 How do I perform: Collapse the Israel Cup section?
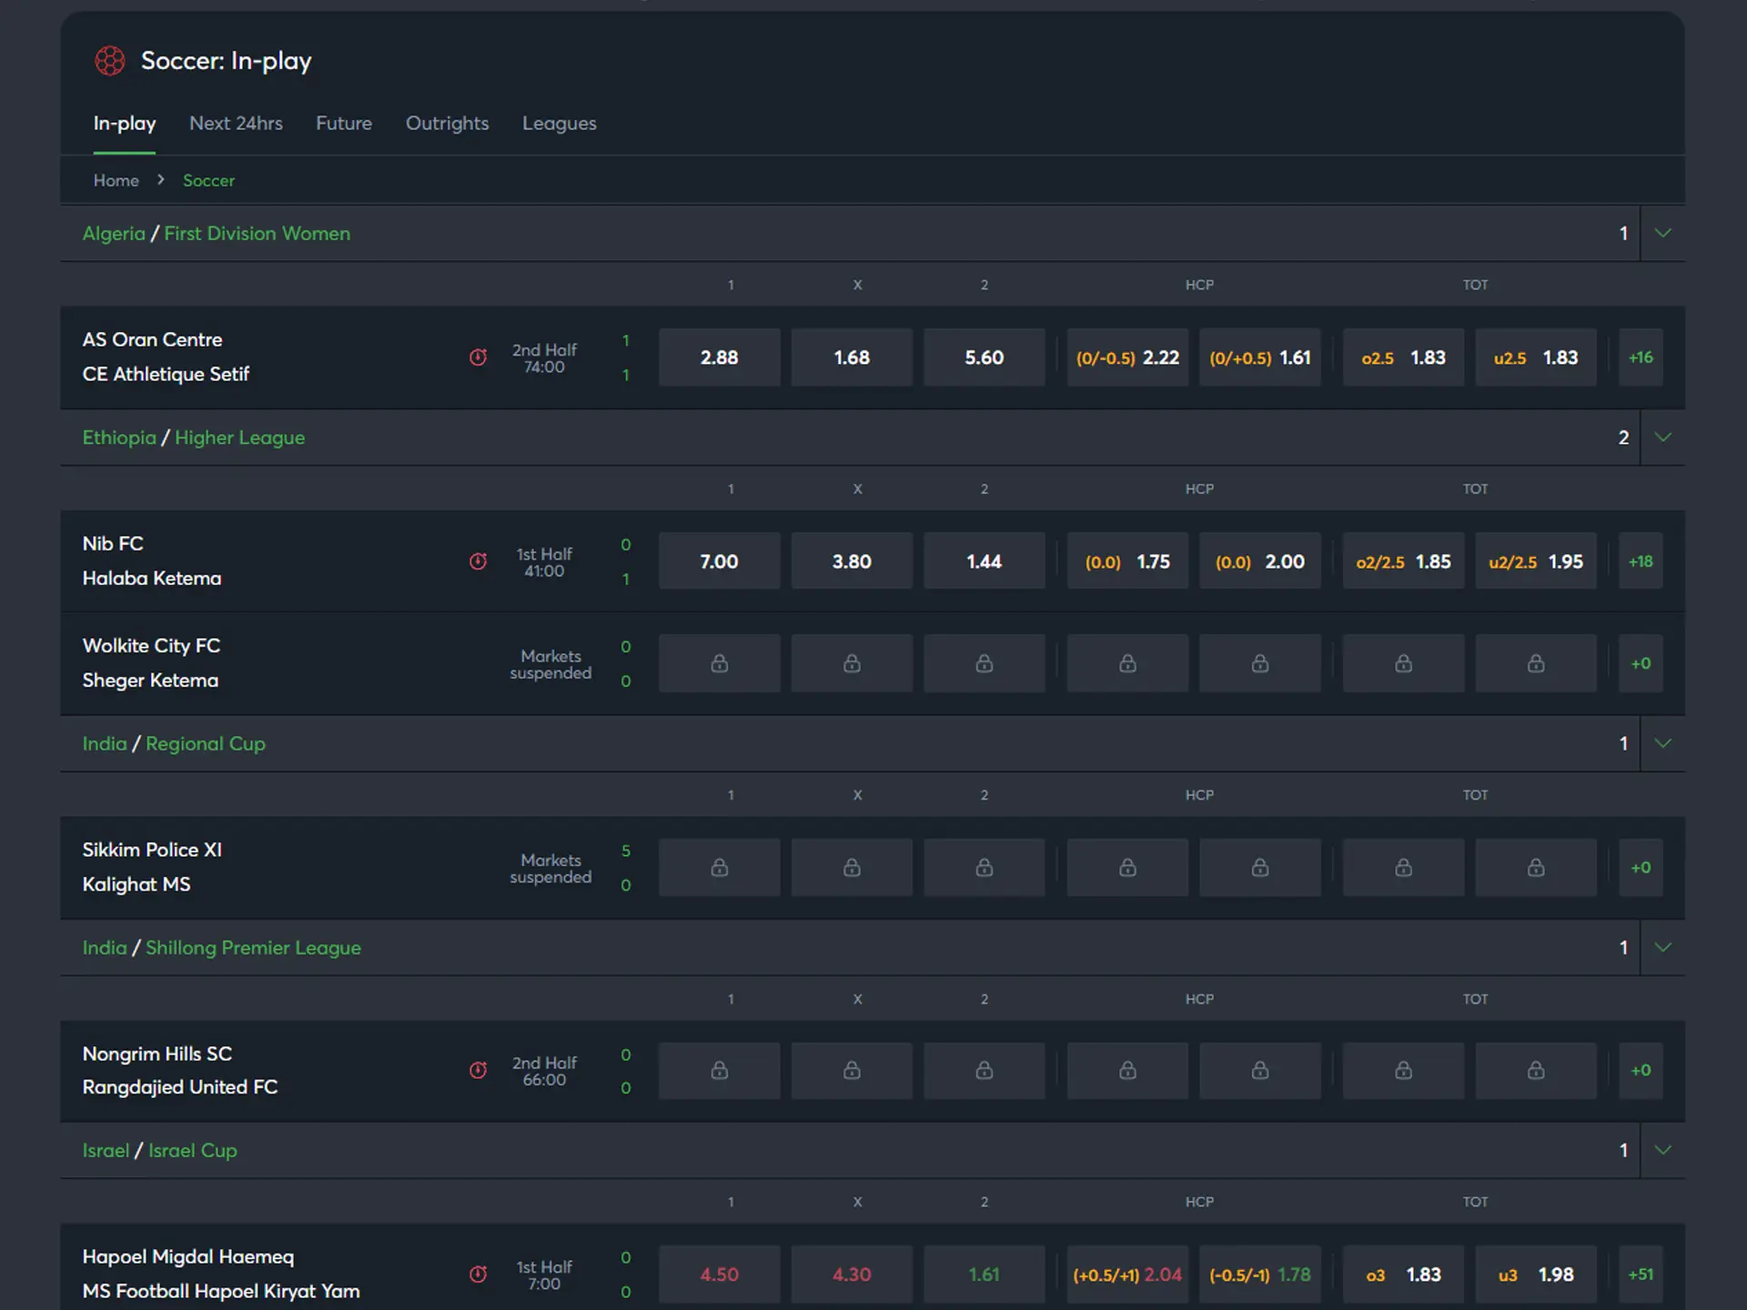tap(1662, 1150)
